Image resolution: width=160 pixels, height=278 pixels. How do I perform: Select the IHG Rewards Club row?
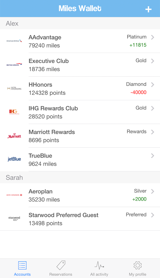click(80, 112)
